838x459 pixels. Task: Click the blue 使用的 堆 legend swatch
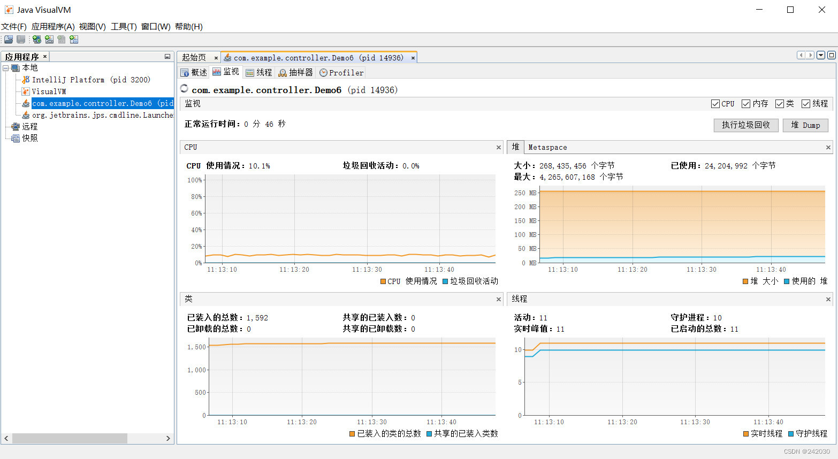787,281
